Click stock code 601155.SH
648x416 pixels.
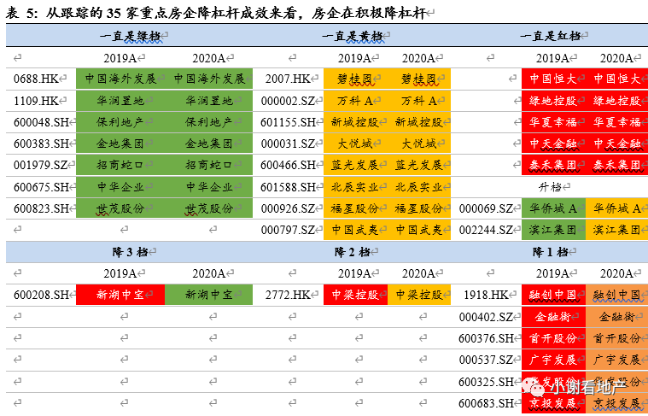[288, 122]
